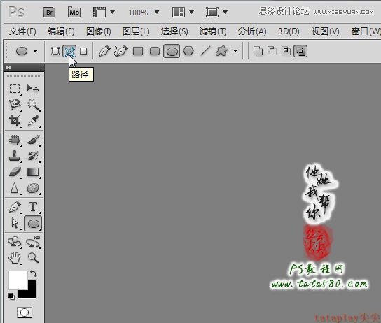Select the 3D Camera Orbit tool
The image size is (381, 323).
tap(33, 242)
